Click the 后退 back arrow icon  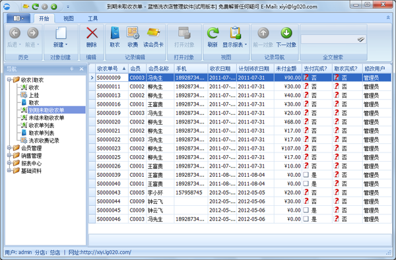[x=15, y=33]
